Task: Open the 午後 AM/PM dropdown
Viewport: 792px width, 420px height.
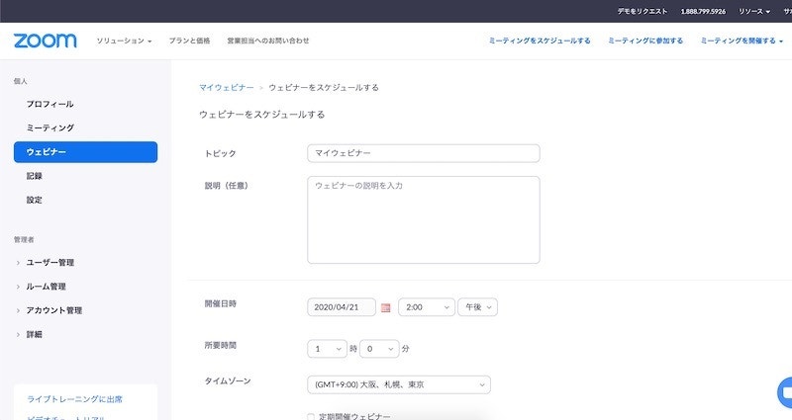Action: 477,307
